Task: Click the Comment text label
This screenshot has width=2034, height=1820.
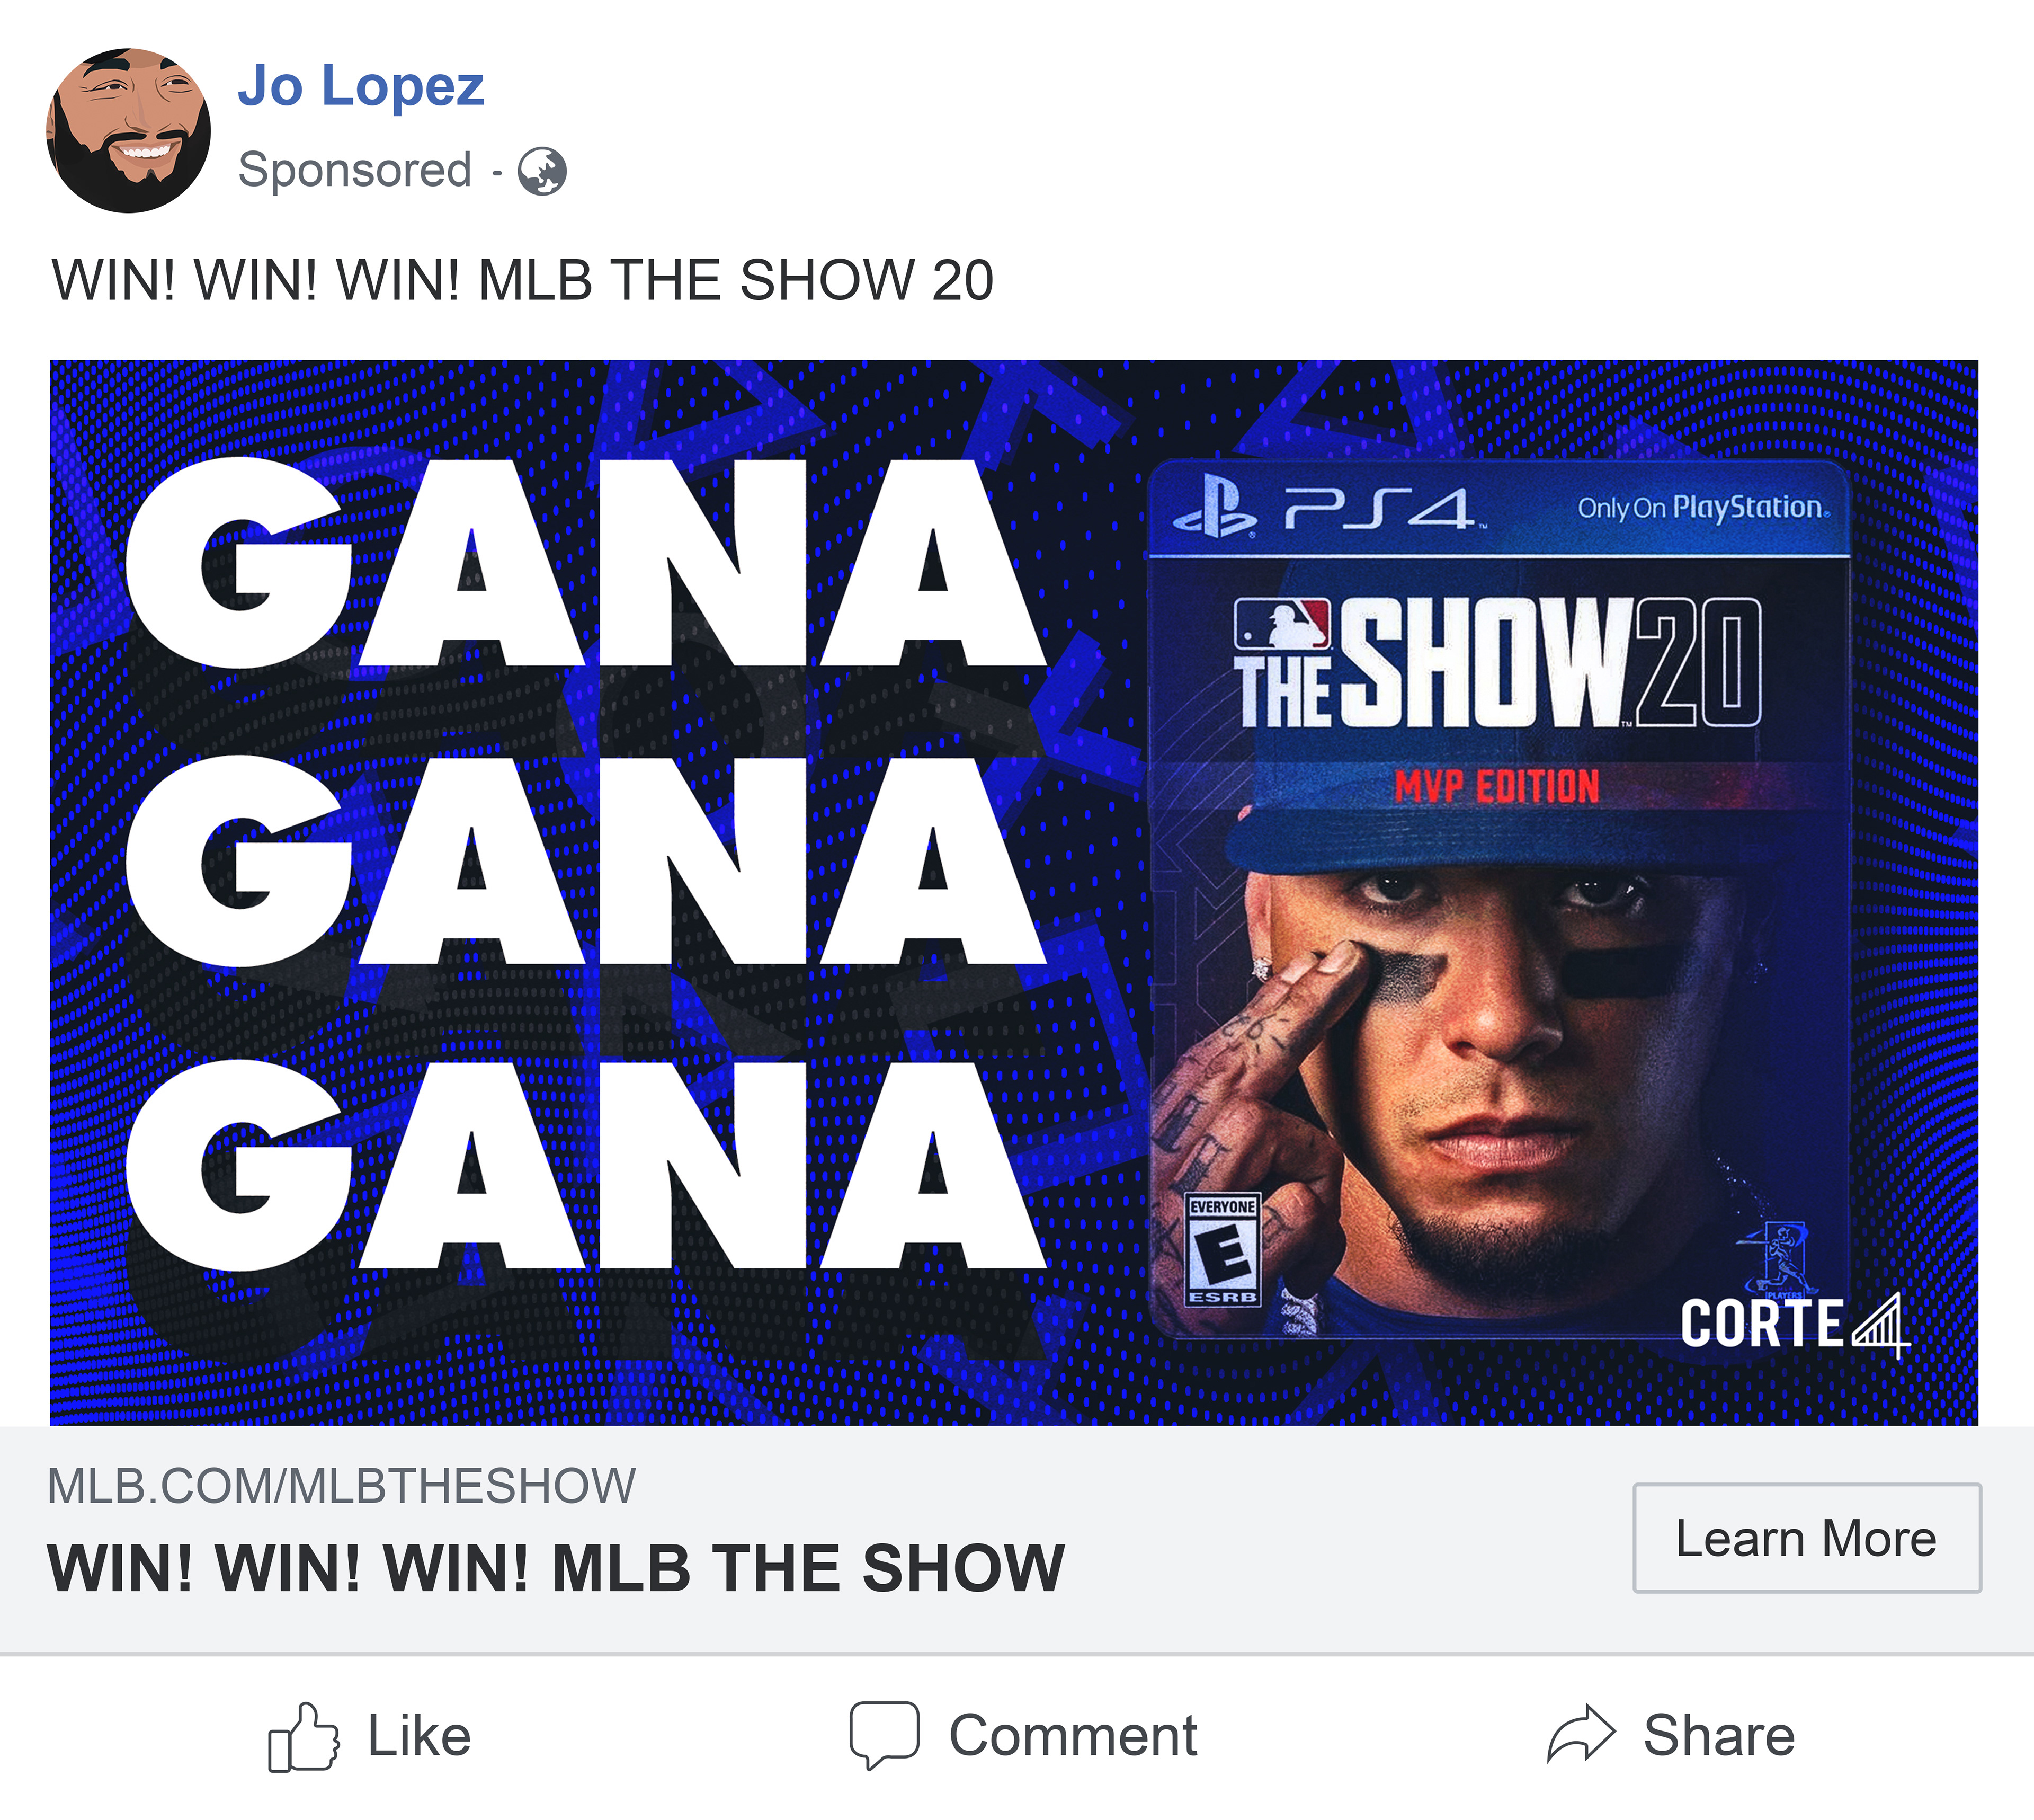Action: coord(1073,1736)
